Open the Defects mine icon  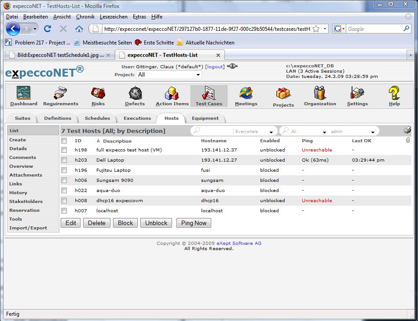(135, 93)
